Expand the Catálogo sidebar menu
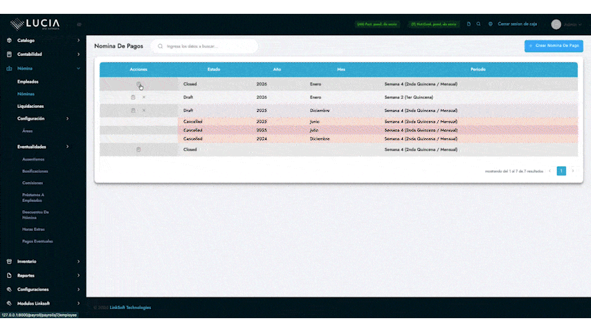Screen dimensions: 591x332 pyautogui.click(x=43, y=40)
